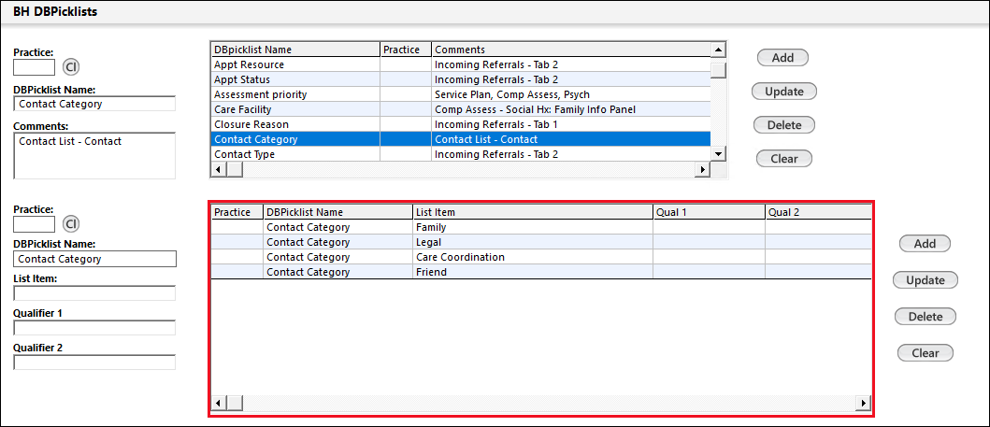This screenshot has height=427, width=990.
Task: Click the upper Clear button
Action: 783,159
